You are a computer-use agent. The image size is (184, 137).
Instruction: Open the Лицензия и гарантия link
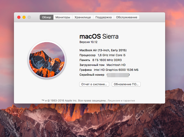(121, 101)
